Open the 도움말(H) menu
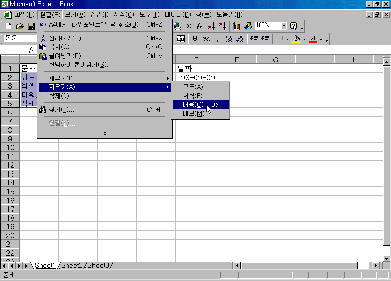The image size is (391, 281). [x=229, y=15]
